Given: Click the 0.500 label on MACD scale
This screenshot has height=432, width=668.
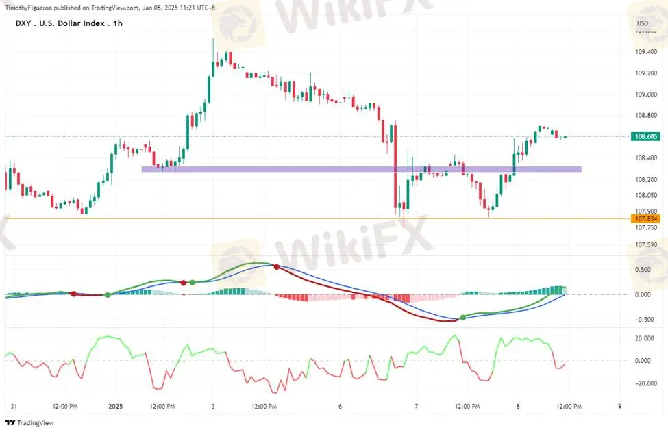Looking at the screenshot, I should (643, 270).
